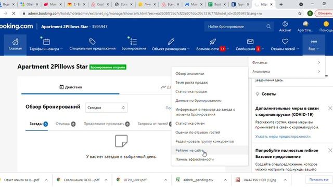This screenshot has width=333, height=187.
Task: Open Соглашение ООО pdf download
Action: [79, 180]
